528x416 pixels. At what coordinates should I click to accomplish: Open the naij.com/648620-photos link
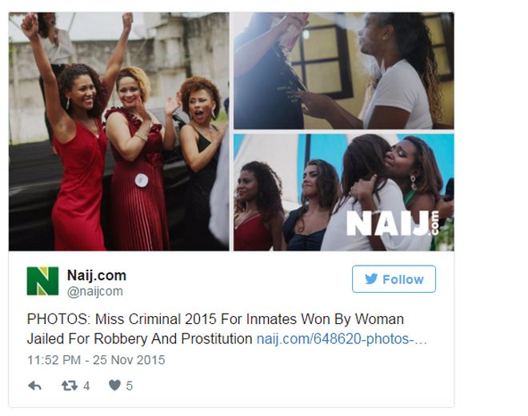342,339
